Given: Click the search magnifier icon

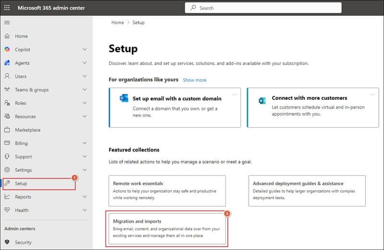Looking at the screenshot, I should click(x=193, y=8).
